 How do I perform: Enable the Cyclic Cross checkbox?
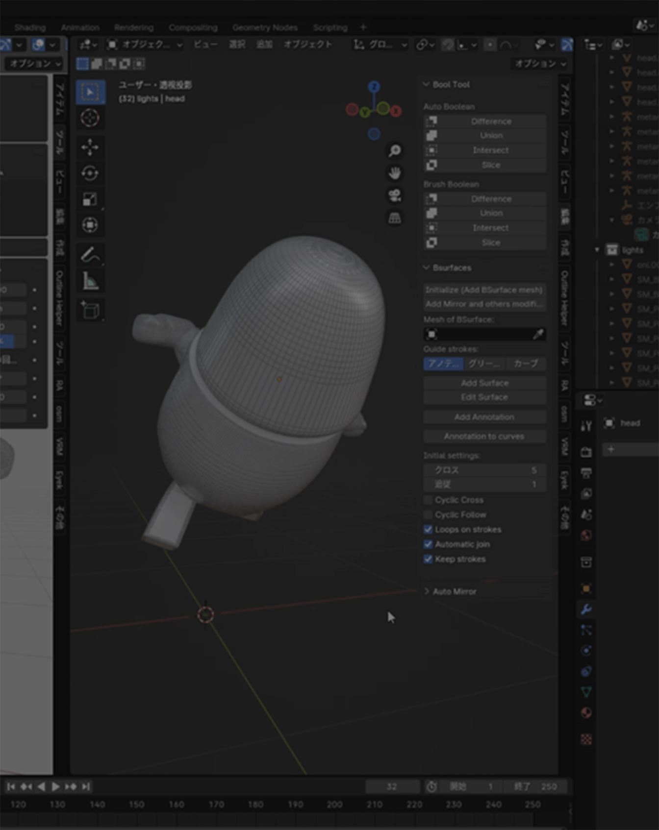click(428, 500)
